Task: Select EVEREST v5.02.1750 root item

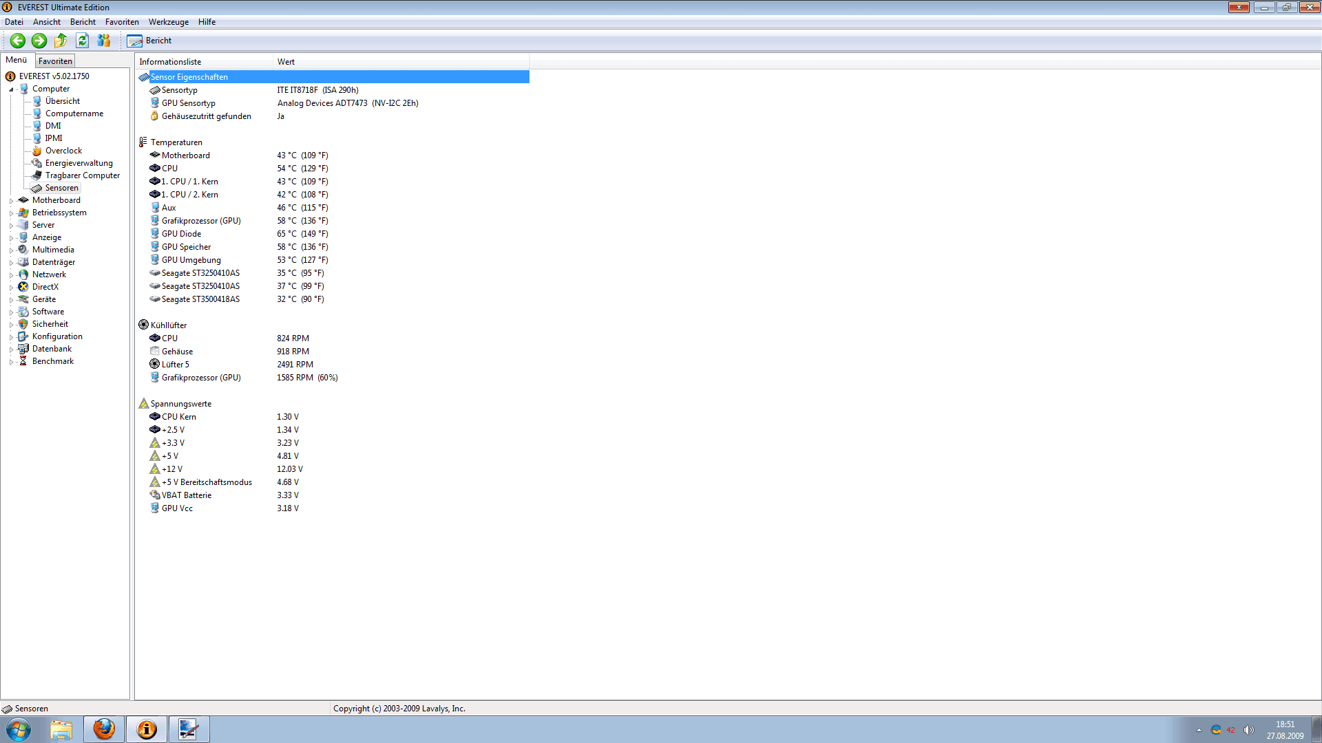Action: coord(54,76)
